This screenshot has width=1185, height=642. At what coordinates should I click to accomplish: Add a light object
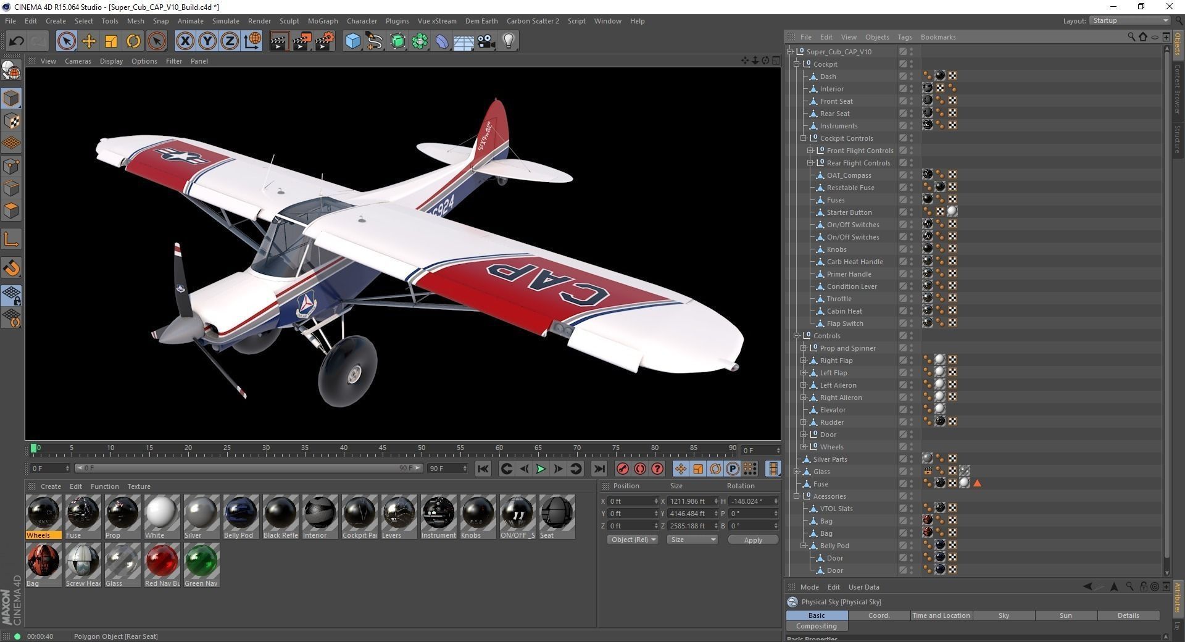coord(509,41)
